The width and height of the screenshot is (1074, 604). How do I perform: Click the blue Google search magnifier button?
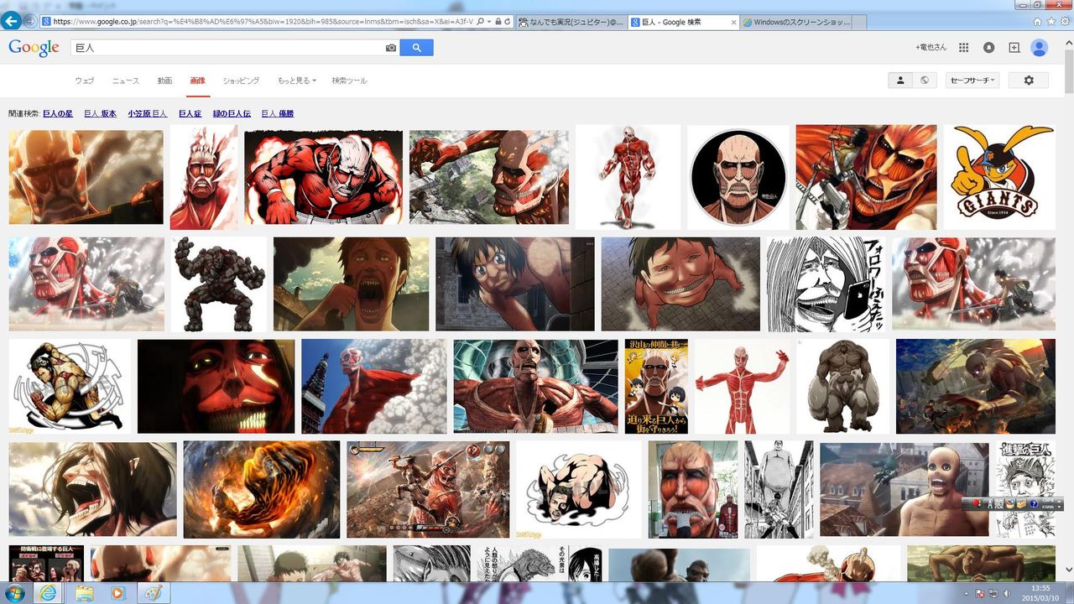point(417,48)
